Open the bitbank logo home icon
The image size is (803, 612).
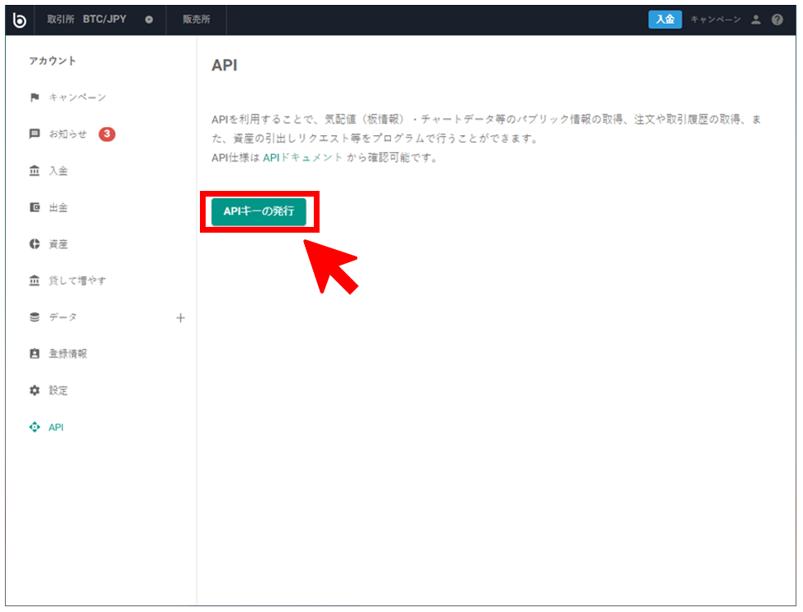pyautogui.click(x=20, y=20)
